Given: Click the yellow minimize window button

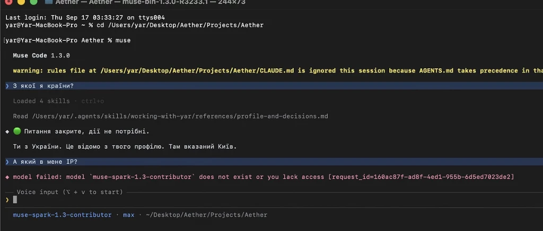Looking at the screenshot, I should (x=21, y=2).
